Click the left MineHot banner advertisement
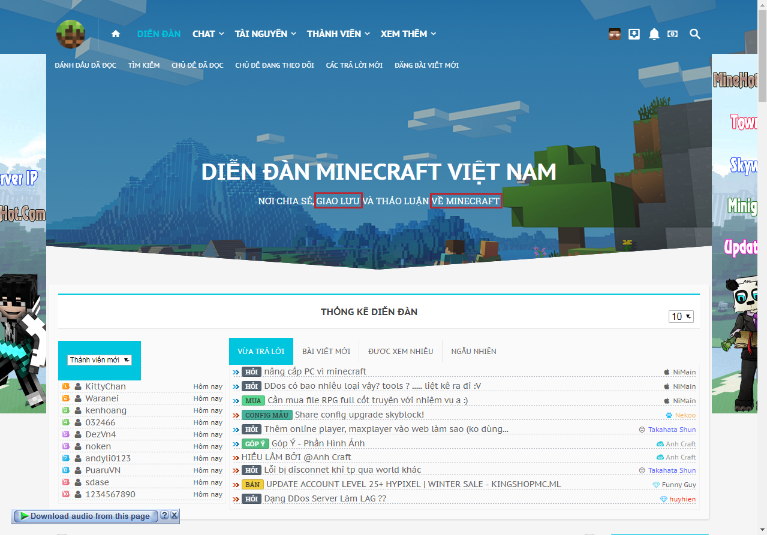Image resolution: width=767 pixels, height=535 pixels. pos(23,234)
